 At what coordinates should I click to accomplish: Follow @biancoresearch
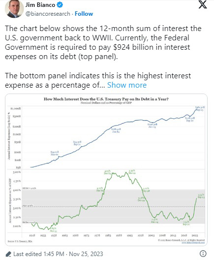click(x=84, y=14)
